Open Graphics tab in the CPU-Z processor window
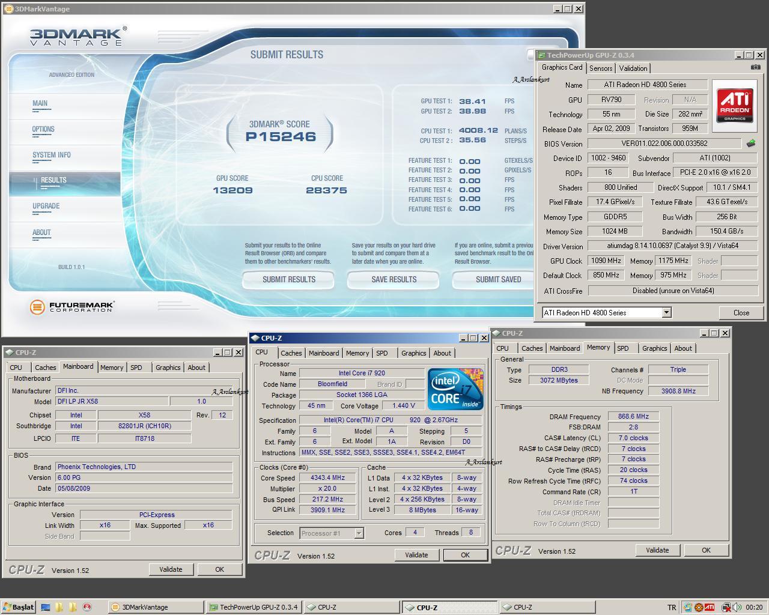Image resolution: width=769 pixels, height=615 pixels. tap(414, 353)
